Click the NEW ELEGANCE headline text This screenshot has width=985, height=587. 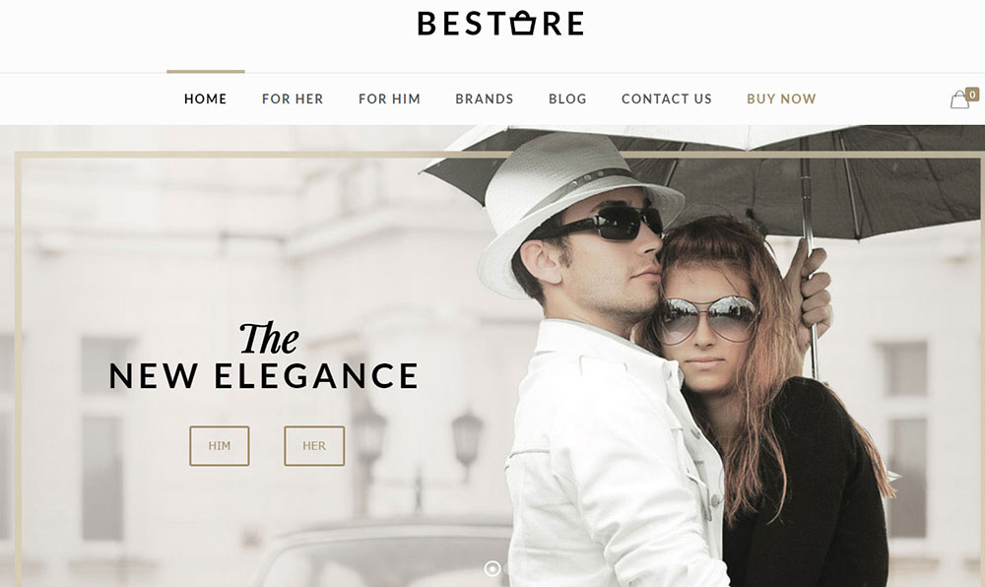(x=264, y=376)
